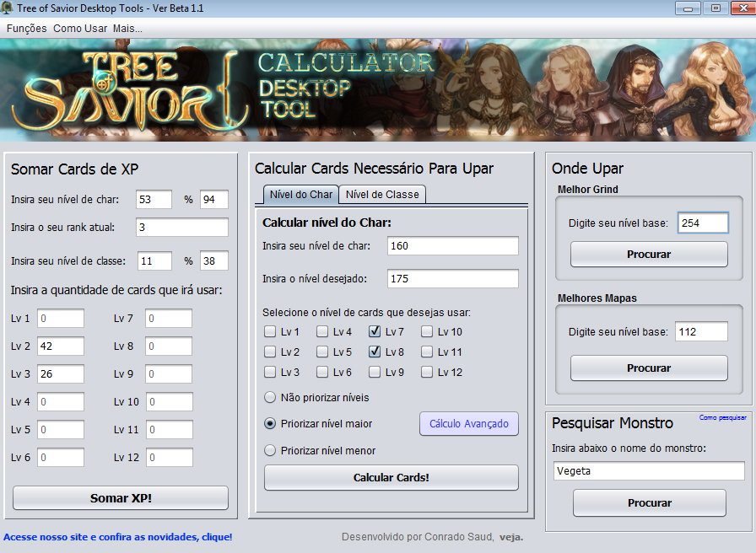Click the Tree of Savior application icon

[x=8, y=8]
